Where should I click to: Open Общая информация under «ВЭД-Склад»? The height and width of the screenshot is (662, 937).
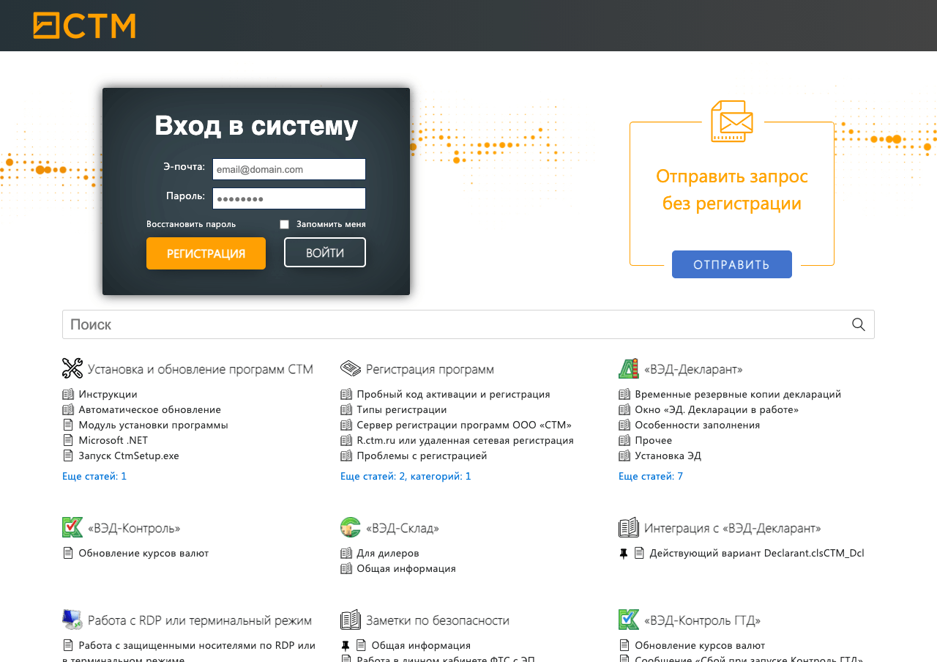[406, 568]
